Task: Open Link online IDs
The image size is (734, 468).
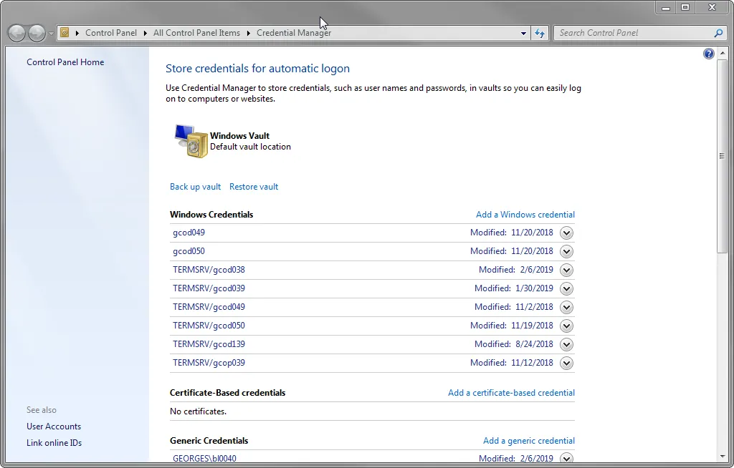Action: click(54, 443)
